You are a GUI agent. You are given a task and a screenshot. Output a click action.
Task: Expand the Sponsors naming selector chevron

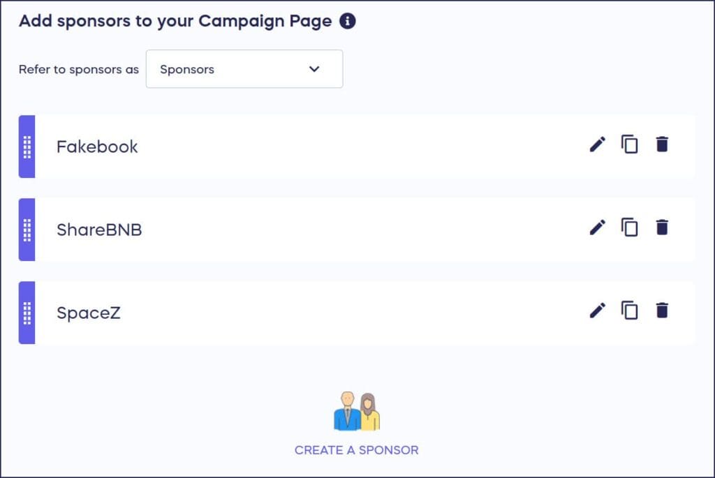pos(314,69)
